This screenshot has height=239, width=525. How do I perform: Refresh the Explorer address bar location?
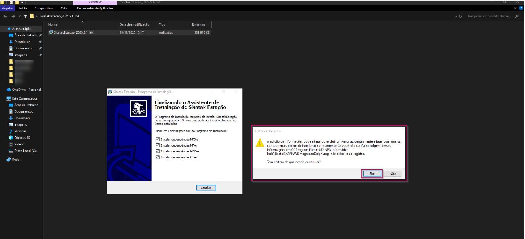point(460,16)
